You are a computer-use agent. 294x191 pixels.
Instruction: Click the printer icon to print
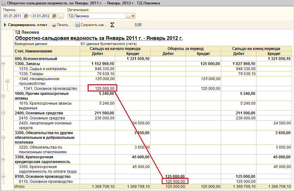coord(54,25)
